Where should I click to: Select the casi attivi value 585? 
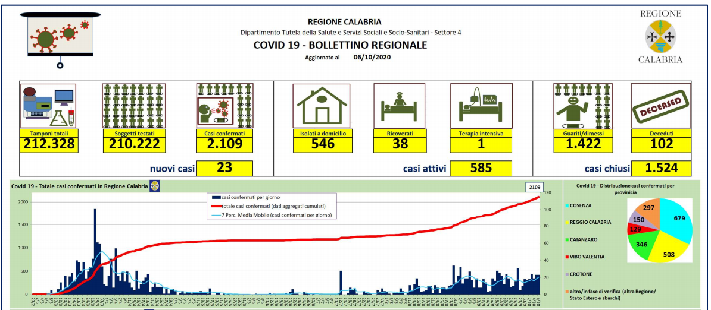(x=481, y=168)
